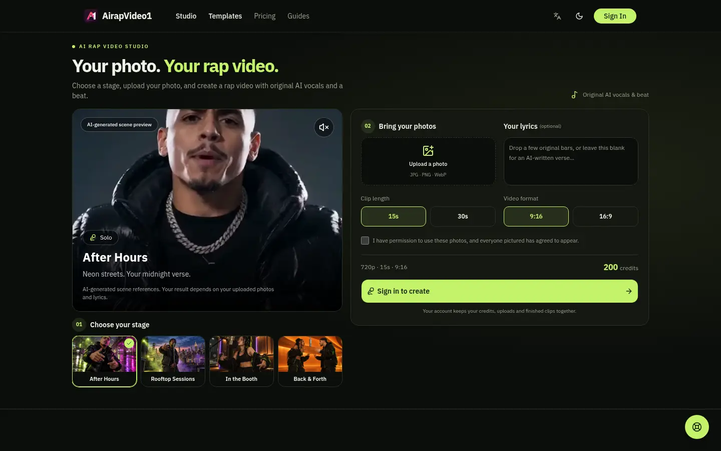Image resolution: width=721 pixels, height=451 pixels.
Task: Open the Guides nav item
Action: click(298, 16)
